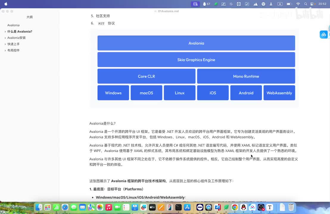Click Skia Graphics Engine diagram block

tap(196, 60)
